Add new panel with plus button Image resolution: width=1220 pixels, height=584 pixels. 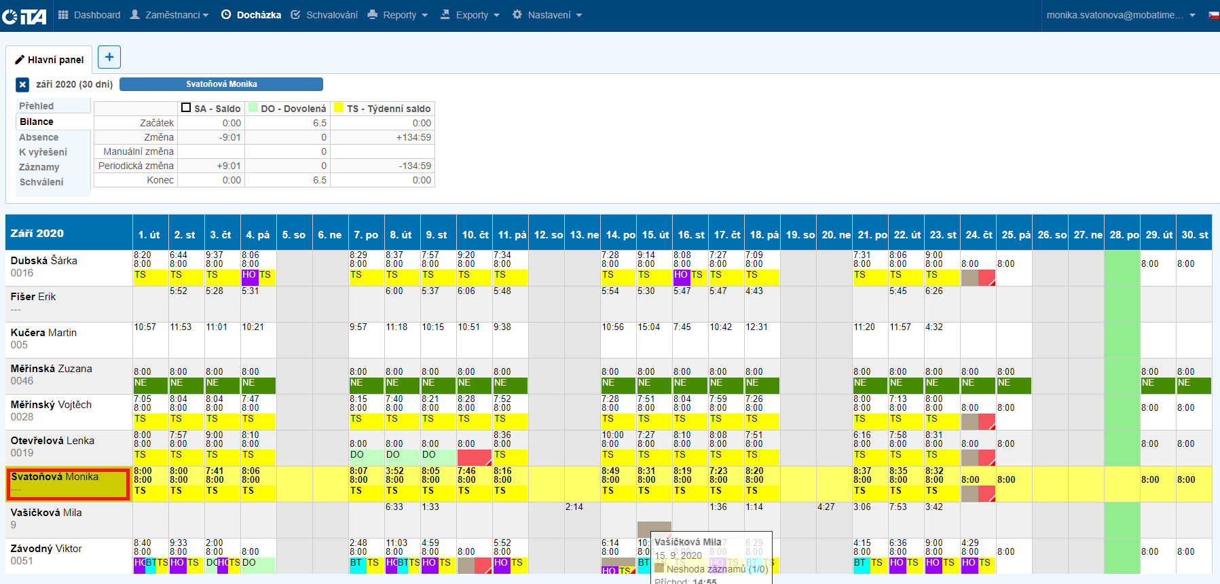point(109,57)
